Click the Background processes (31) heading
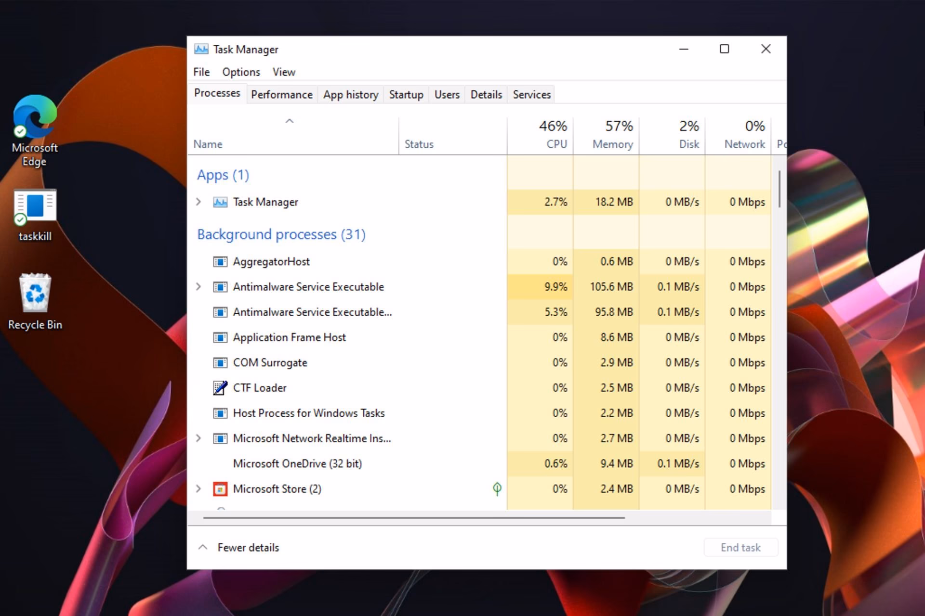925x616 pixels. click(281, 234)
